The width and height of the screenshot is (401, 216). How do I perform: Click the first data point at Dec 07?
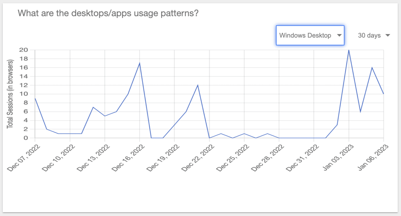pyautogui.click(x=35, y=98)
